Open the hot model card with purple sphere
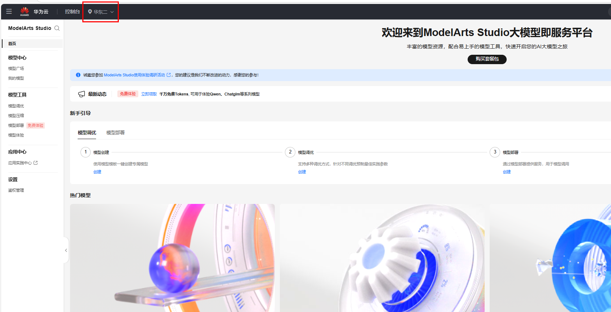The width and height of the screenshot is (611, 312). point(172,258)
